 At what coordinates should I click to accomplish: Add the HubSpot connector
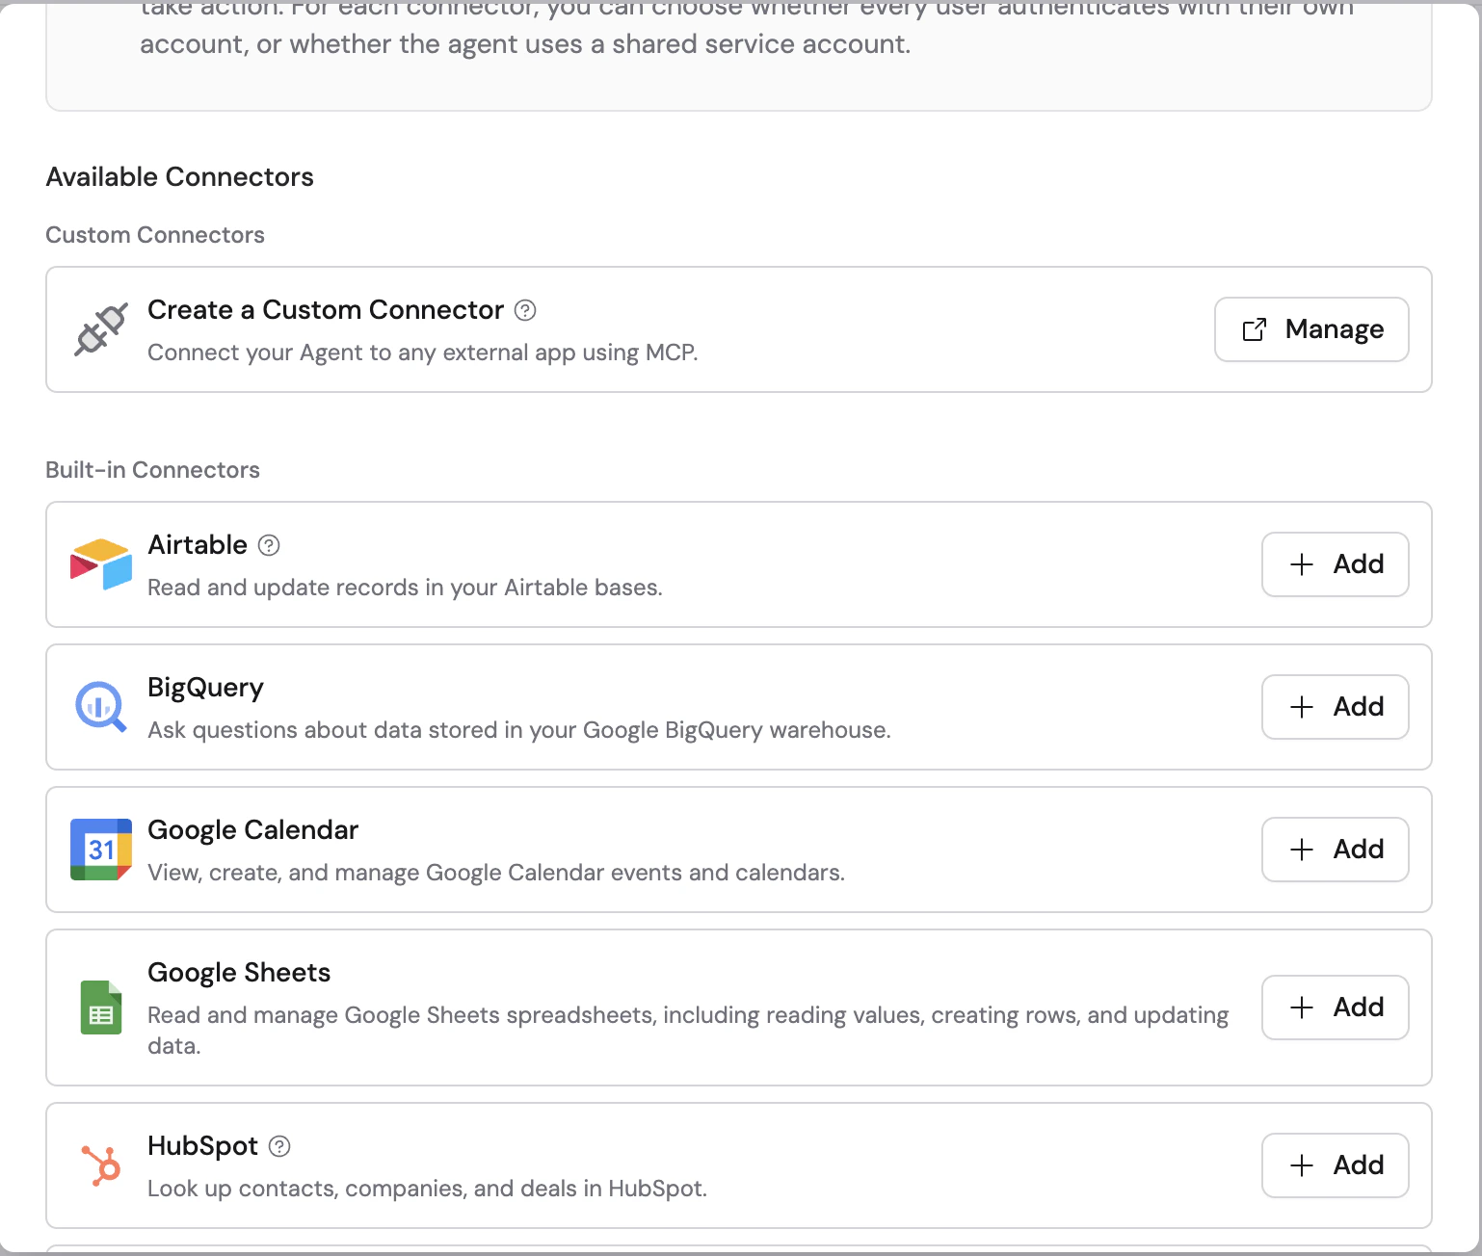tap(1335, 1165)
